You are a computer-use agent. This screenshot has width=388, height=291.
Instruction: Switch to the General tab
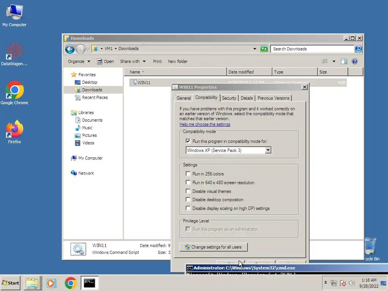(184, 98)
